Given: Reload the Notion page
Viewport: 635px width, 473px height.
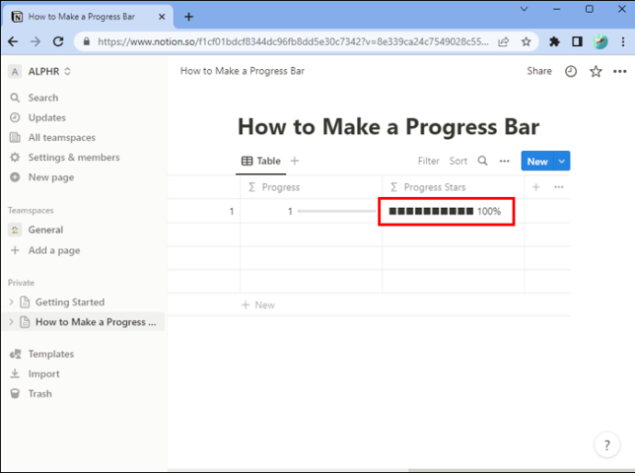Looking at the screenshot, I should click(x=58, y=41).
